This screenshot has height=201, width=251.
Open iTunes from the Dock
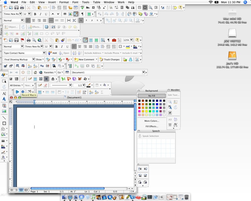(93, 197)
